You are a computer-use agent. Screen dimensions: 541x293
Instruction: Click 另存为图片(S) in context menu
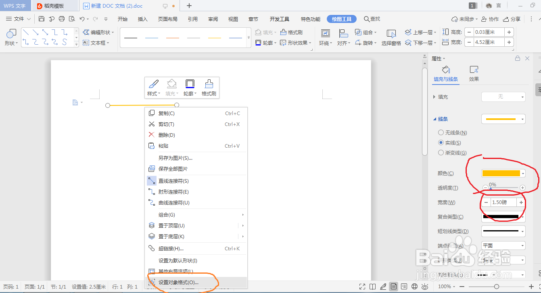(x=196, y=158)
